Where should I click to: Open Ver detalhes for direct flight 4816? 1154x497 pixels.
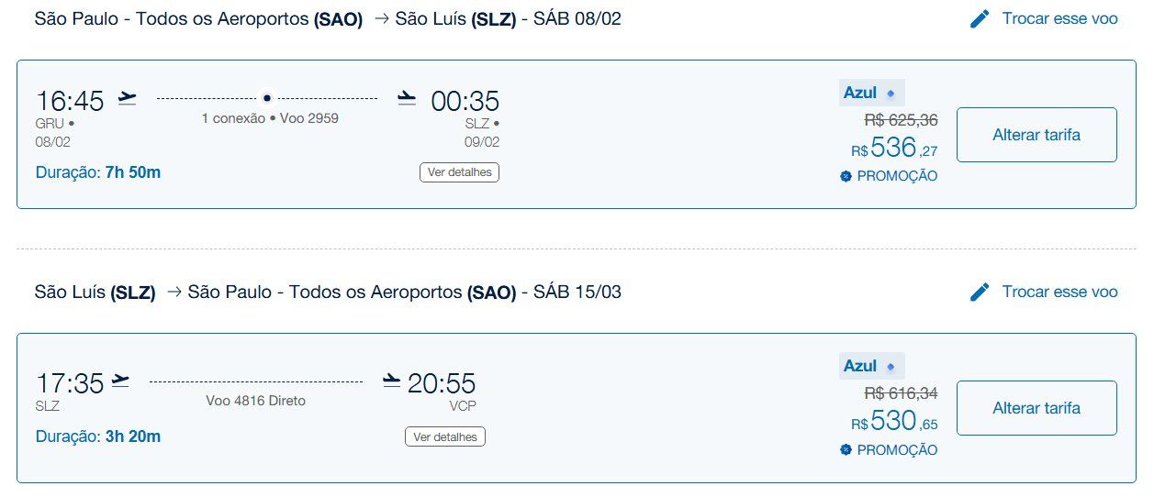pyautogui.click(x=445, y=436)
